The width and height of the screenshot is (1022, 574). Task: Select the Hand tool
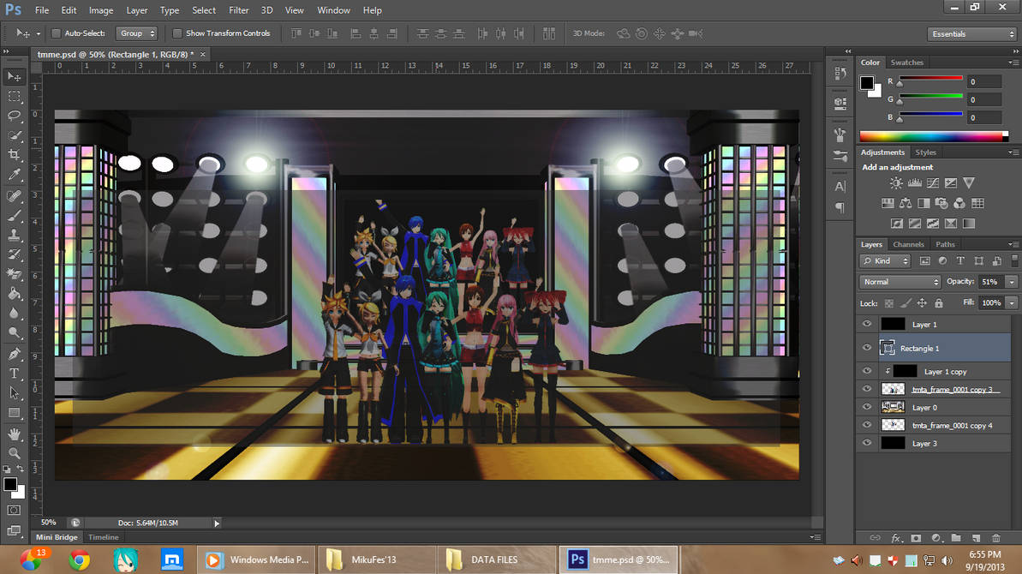[x=14, y=433]
